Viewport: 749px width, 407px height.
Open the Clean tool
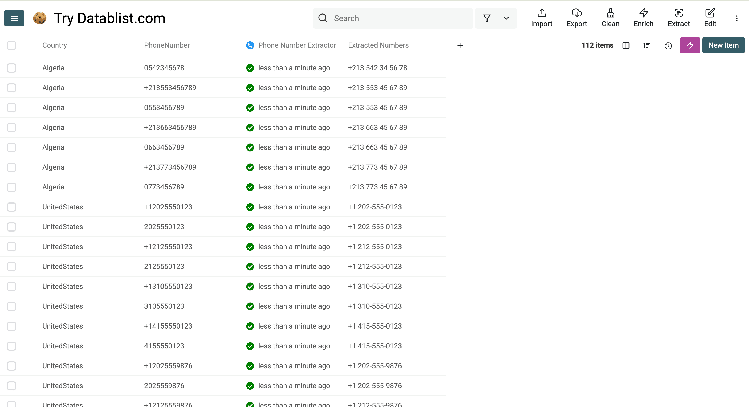[x=610, y=18]
